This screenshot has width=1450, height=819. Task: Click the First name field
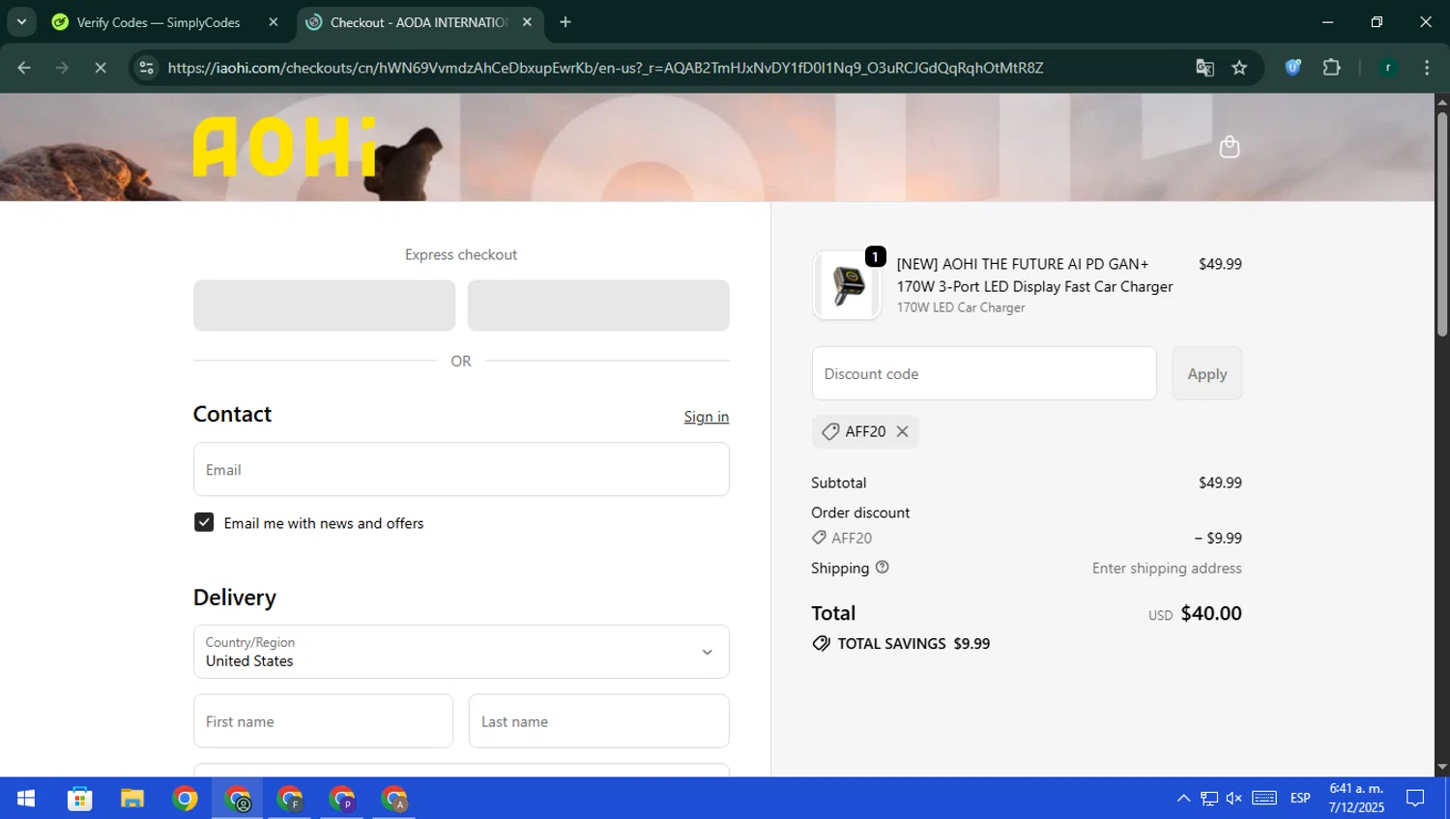[x=323, y=721]
